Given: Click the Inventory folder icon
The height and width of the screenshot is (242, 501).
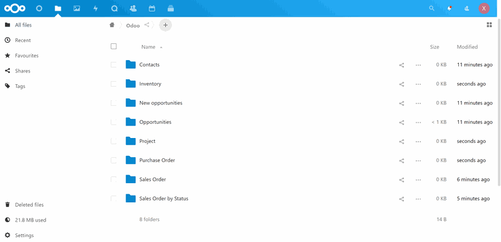Looking at the screenshot, I should click(131, 84).
